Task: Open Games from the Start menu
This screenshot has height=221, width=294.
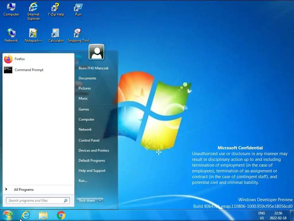Action: pyautogui.click(x=84, y=109)
